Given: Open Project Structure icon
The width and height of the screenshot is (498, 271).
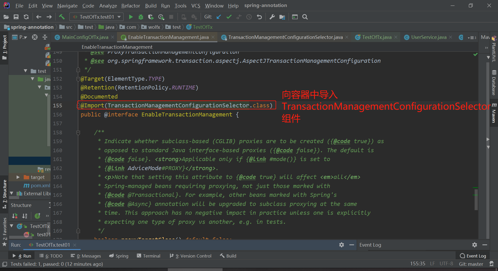Looking at the screenshot, I should click(x=282, y=17).
